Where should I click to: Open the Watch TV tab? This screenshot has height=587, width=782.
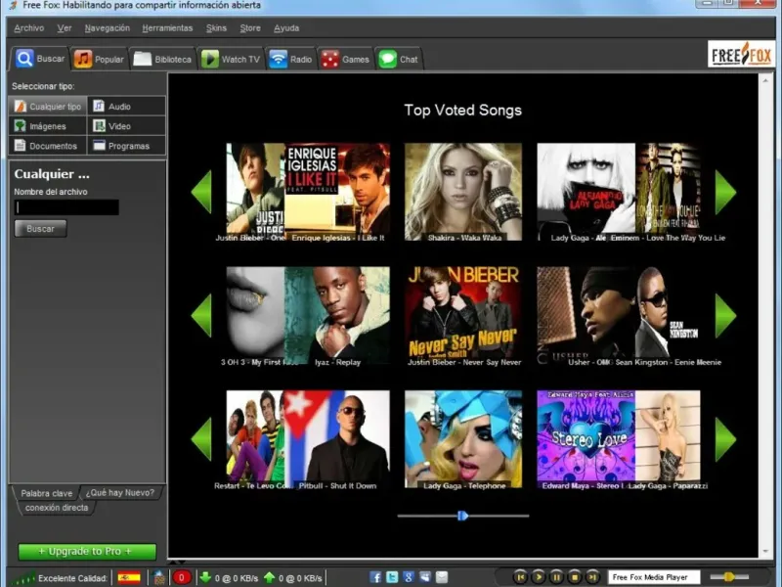[231, 60]
